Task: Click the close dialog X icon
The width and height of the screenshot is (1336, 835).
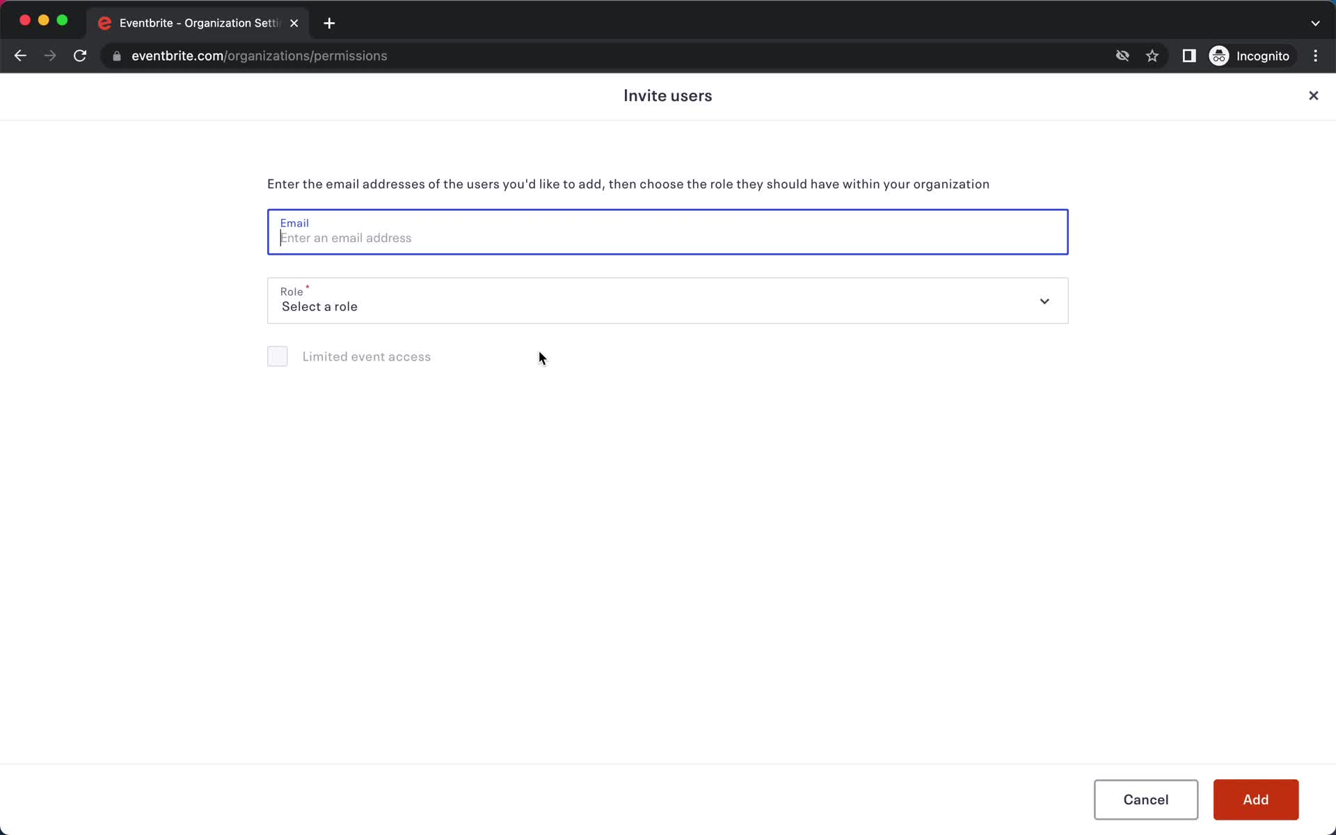Action: tap(1313, 95)
